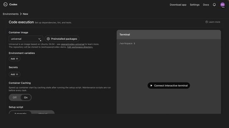Image resolution: width=229 pixels, height=128 pixels.
Task: Click the Preinstalled packages gear icon
Action: [48, 39]
